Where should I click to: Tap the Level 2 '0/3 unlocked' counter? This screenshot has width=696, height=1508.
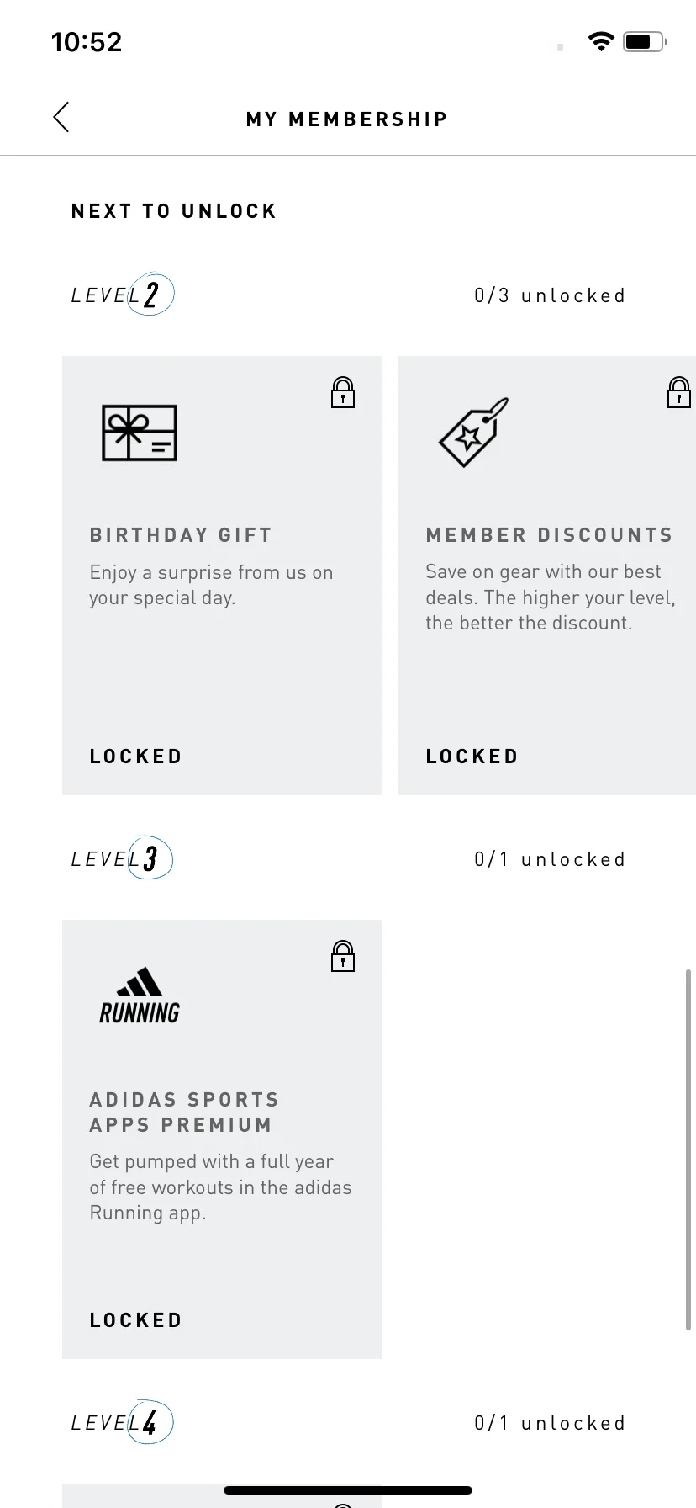pos(550,295)
